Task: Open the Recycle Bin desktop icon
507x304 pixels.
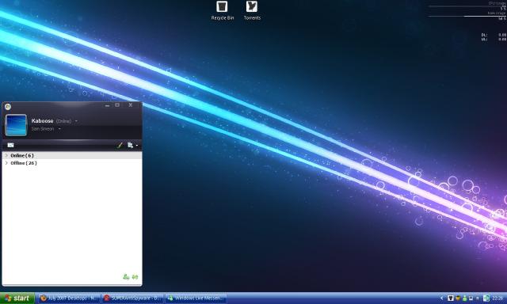Action: pyautogui.click(x=222, y=10)
